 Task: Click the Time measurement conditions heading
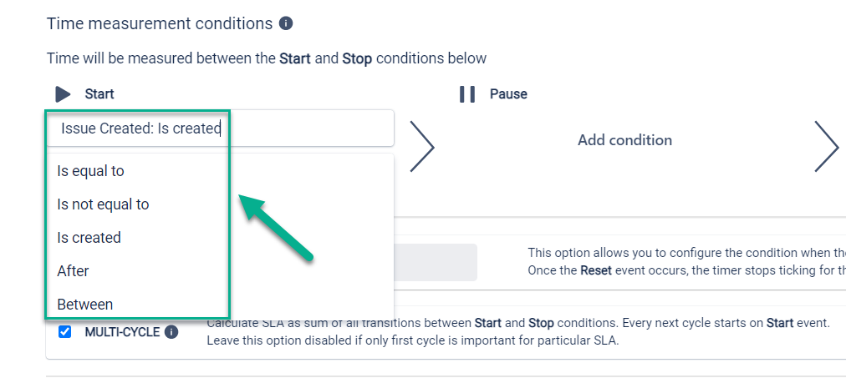160,23
